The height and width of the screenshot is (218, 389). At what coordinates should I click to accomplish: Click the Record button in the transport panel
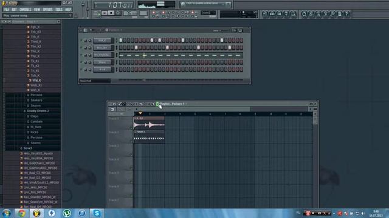[x=118, y=13]
